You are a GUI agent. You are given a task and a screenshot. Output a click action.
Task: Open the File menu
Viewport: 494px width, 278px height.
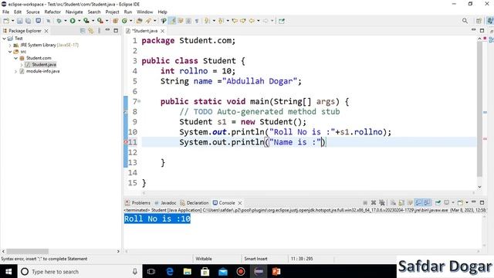point(5,12)
